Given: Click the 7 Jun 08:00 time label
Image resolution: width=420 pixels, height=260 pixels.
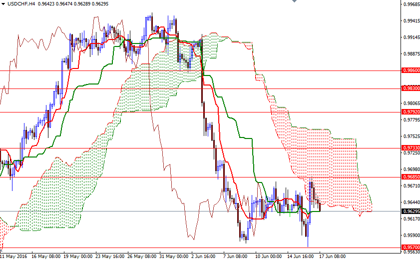Looking at the screenshot, I should click(x=235, y=256).
